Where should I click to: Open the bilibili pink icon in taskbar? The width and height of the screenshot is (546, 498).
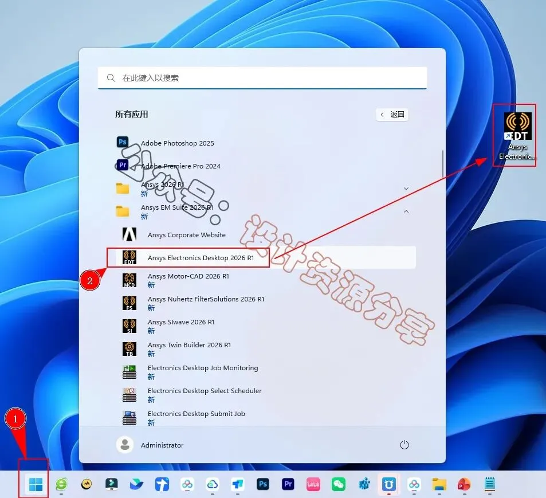[313, 484]
